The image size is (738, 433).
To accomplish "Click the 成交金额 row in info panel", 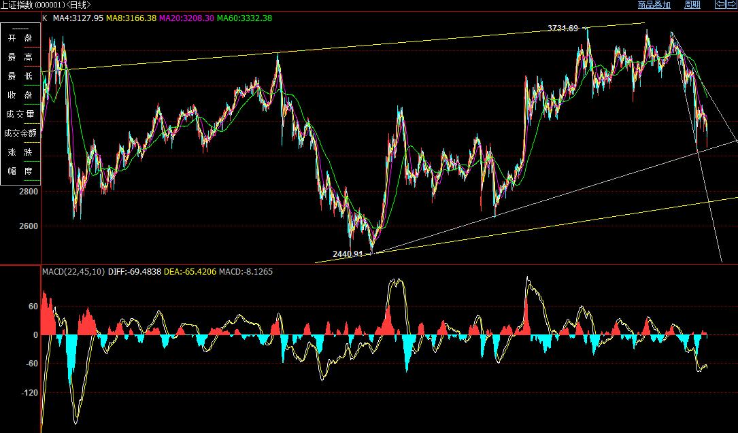I will (20, 133).
